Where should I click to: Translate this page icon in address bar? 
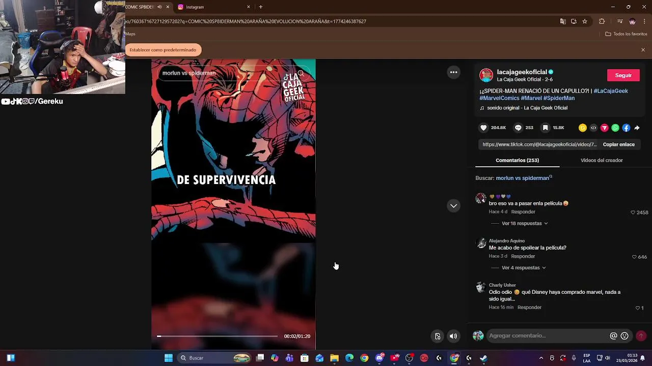(563, 21)
